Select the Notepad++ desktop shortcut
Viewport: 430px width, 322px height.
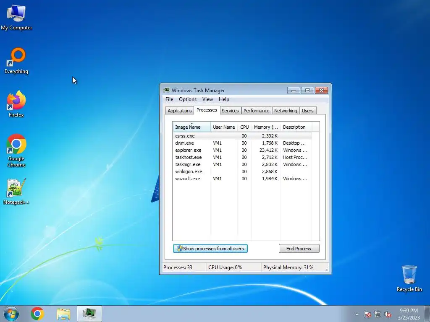16,191
